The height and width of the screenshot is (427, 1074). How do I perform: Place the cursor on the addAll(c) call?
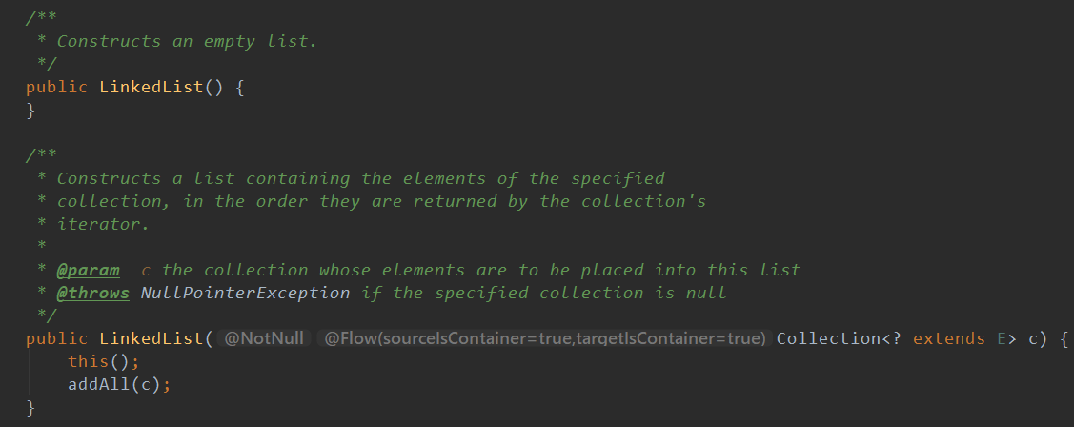113,384
